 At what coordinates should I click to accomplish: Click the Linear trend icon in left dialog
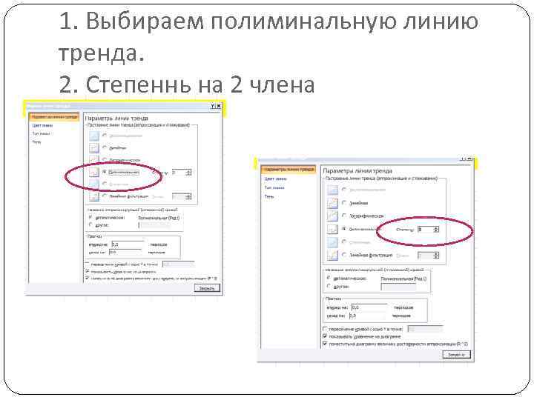point(94,148)
